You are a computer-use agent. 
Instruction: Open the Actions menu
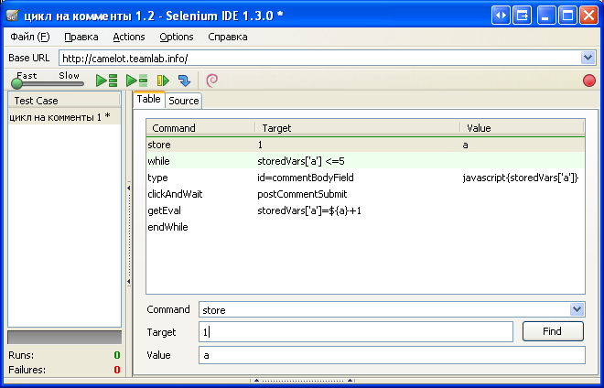click(x=129, y=37)
